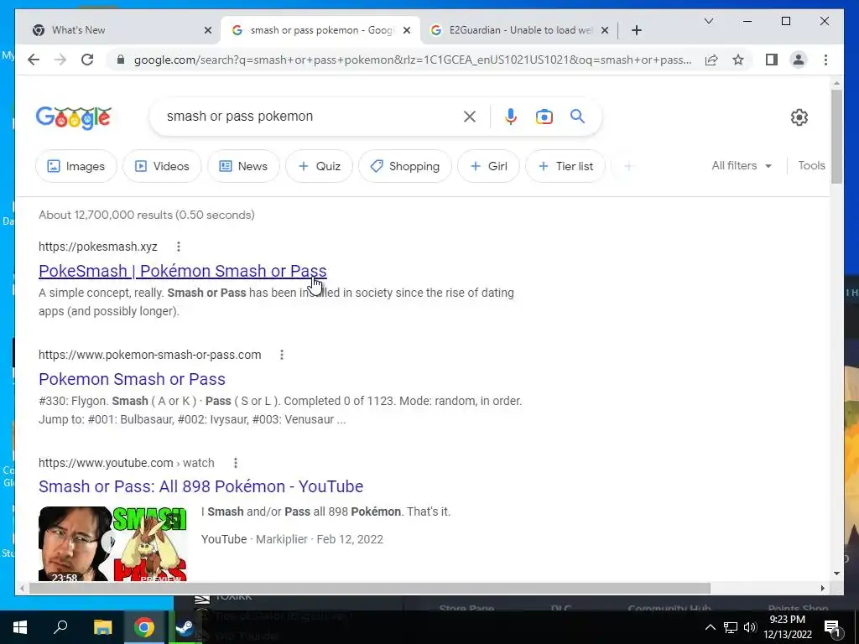Select the smash or pass pokemon tab

(x=321, y=30)
